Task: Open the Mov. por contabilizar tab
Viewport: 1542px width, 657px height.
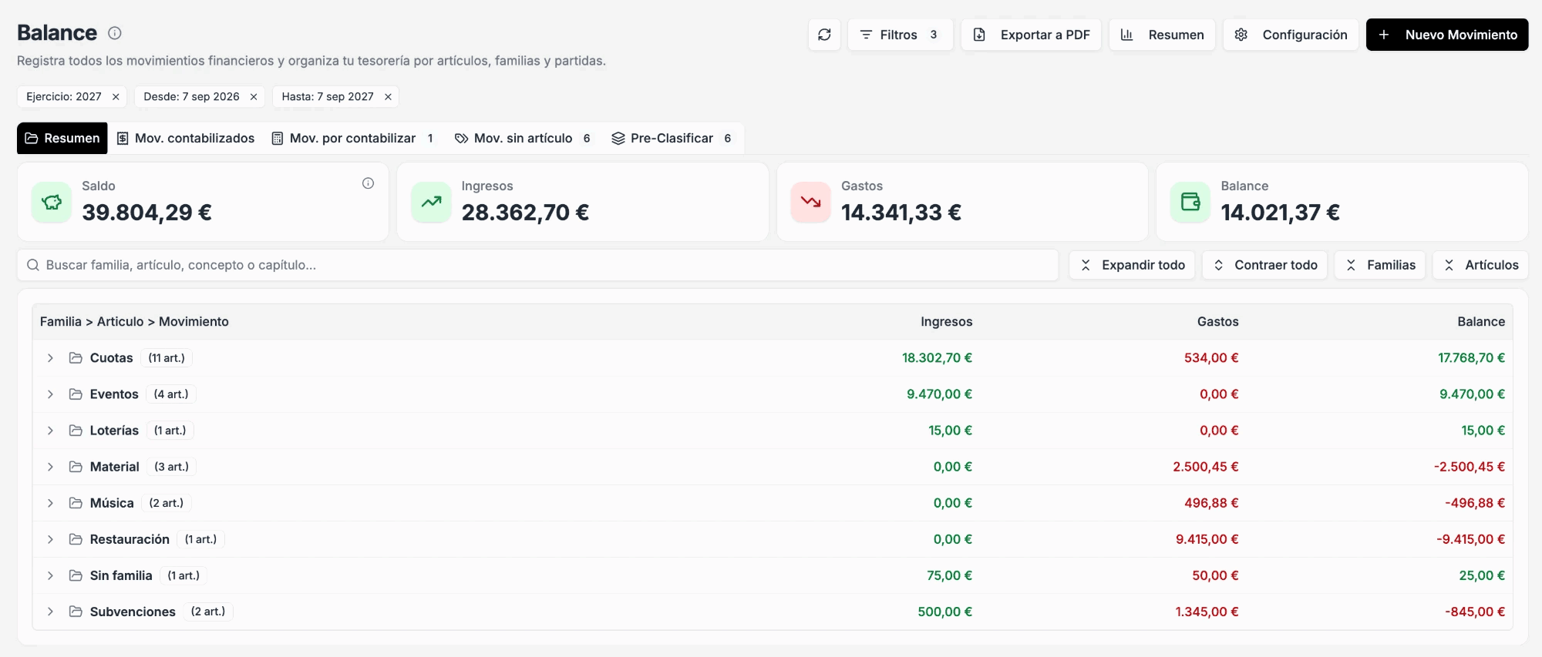Action: tap(353, 139)
